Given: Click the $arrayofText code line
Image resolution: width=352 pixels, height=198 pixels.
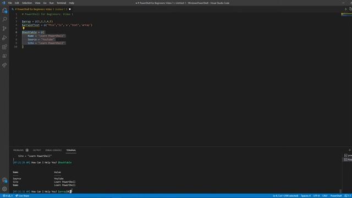Looking at the screenshot, I should click(57, 25).
